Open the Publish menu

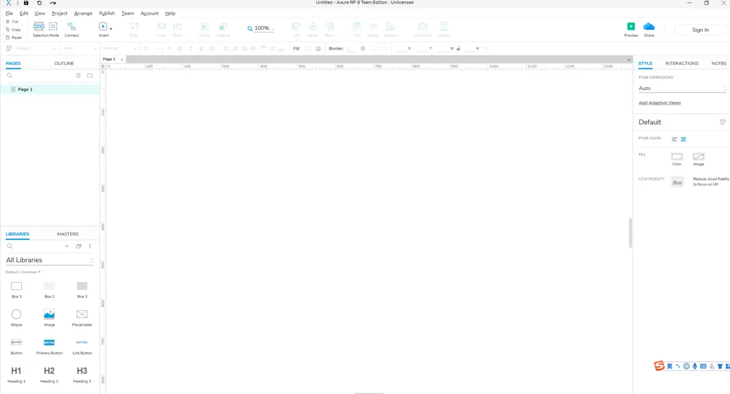coord(107,13)
